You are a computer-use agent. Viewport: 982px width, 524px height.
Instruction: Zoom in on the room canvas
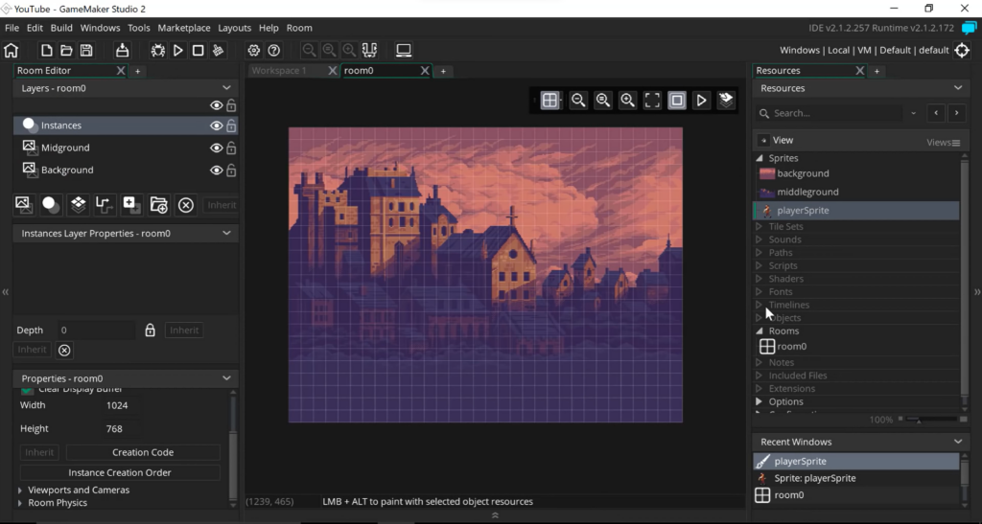point(627,101)
